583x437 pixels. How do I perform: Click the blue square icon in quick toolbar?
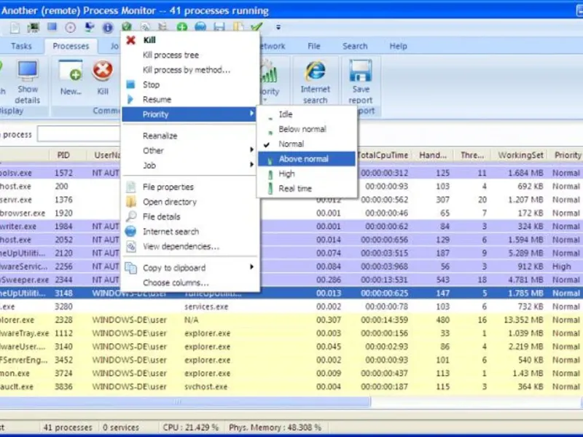tap(52, 27)
